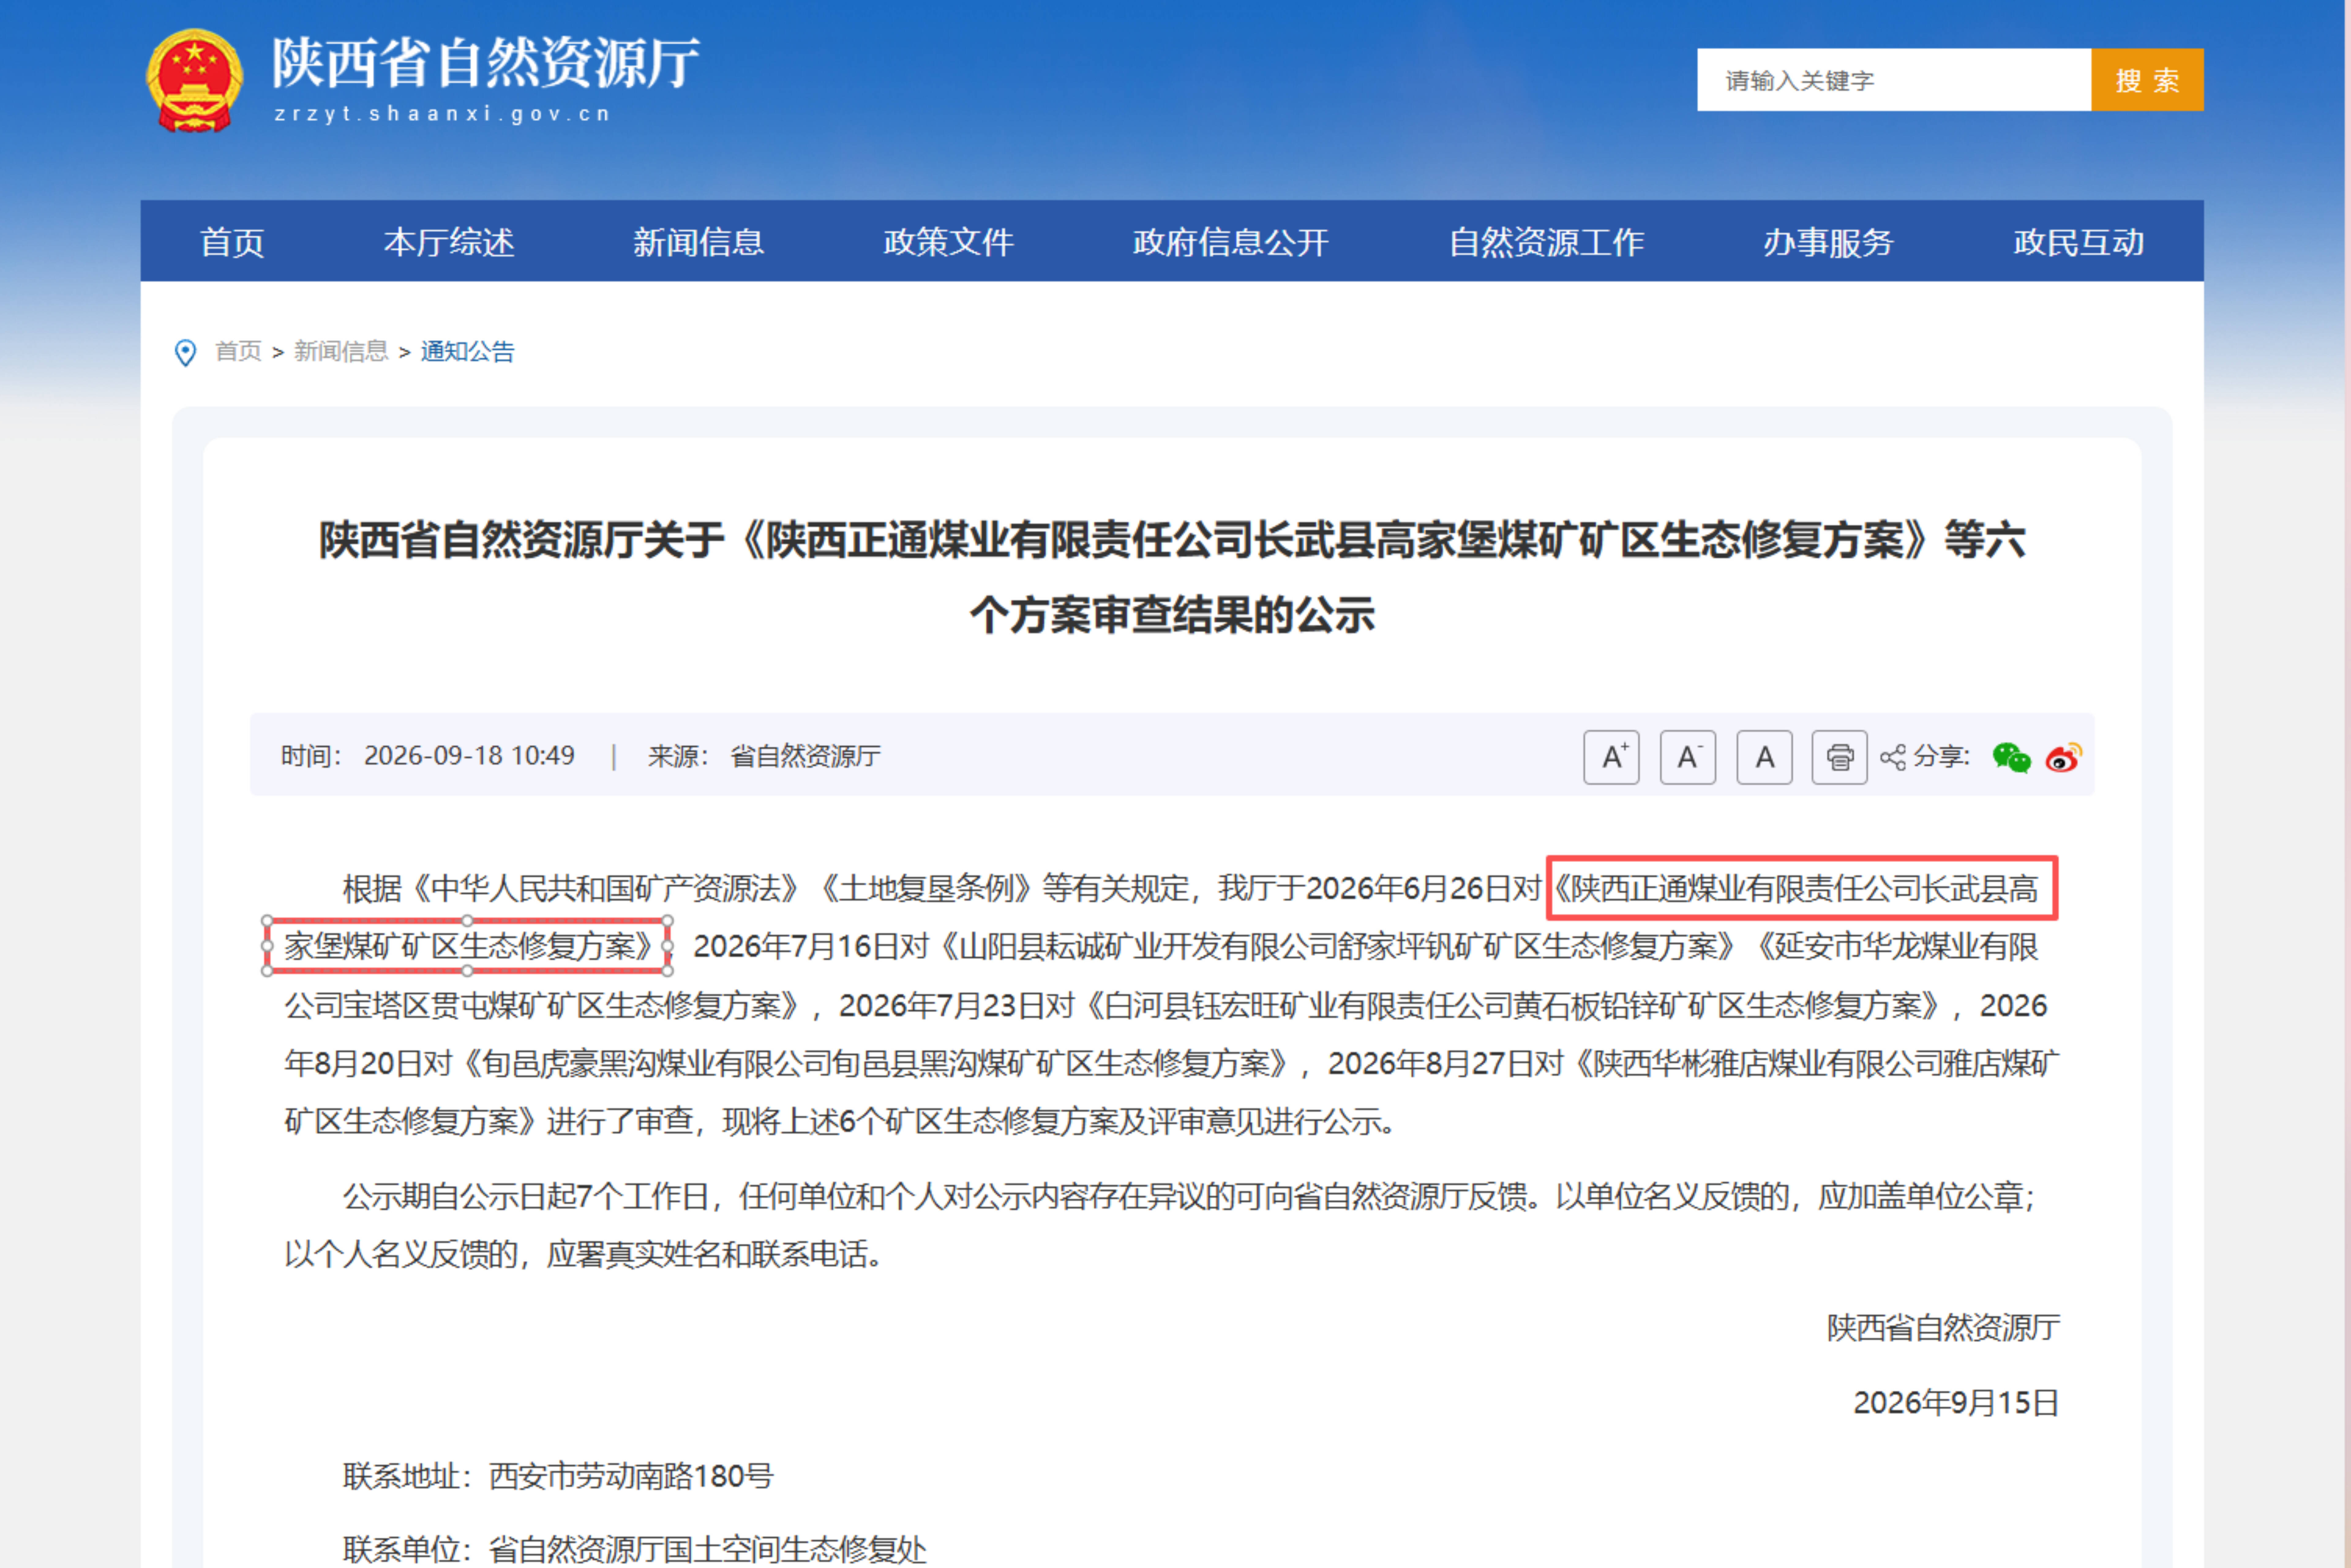
Task: Share the article via WeChat icon
Action: [x=2011, y=757]
